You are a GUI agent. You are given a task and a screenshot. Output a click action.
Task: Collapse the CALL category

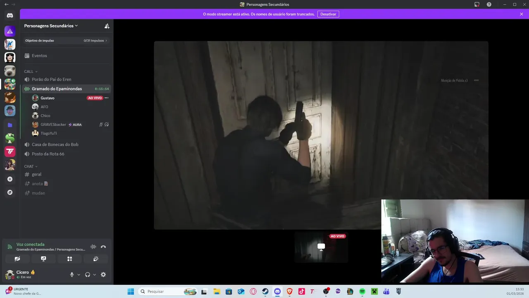(31, 72)
